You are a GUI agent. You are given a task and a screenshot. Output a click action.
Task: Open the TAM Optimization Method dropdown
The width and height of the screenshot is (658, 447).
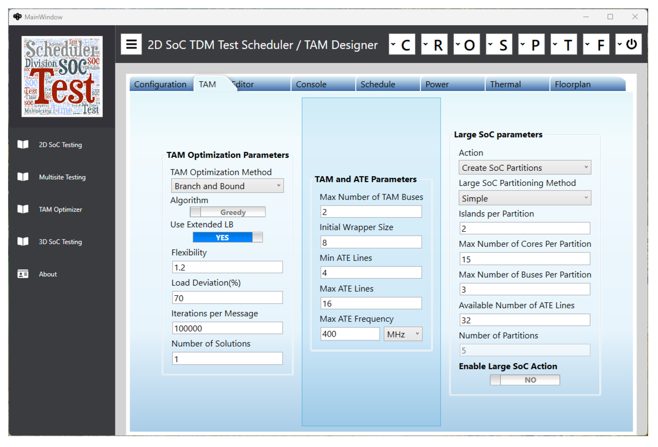(227, 186)
